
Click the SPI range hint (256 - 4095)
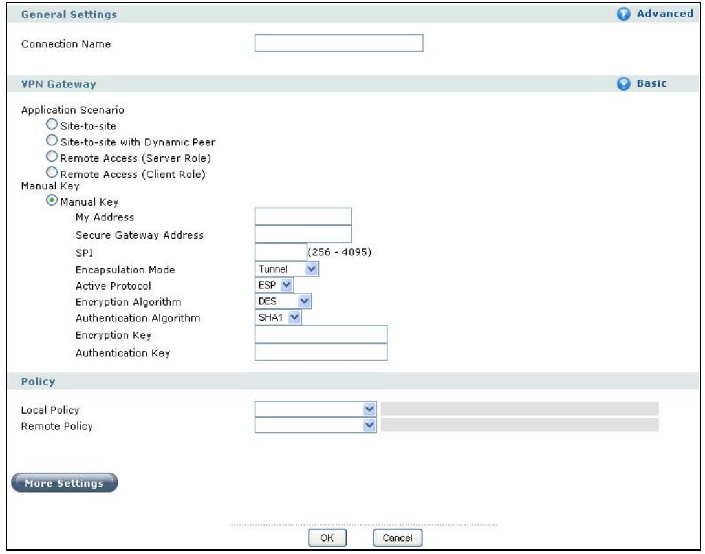(340, 252)
